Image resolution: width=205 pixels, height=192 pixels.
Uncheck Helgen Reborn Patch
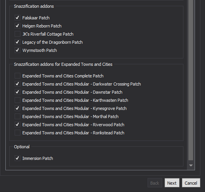tap(17, 26)
